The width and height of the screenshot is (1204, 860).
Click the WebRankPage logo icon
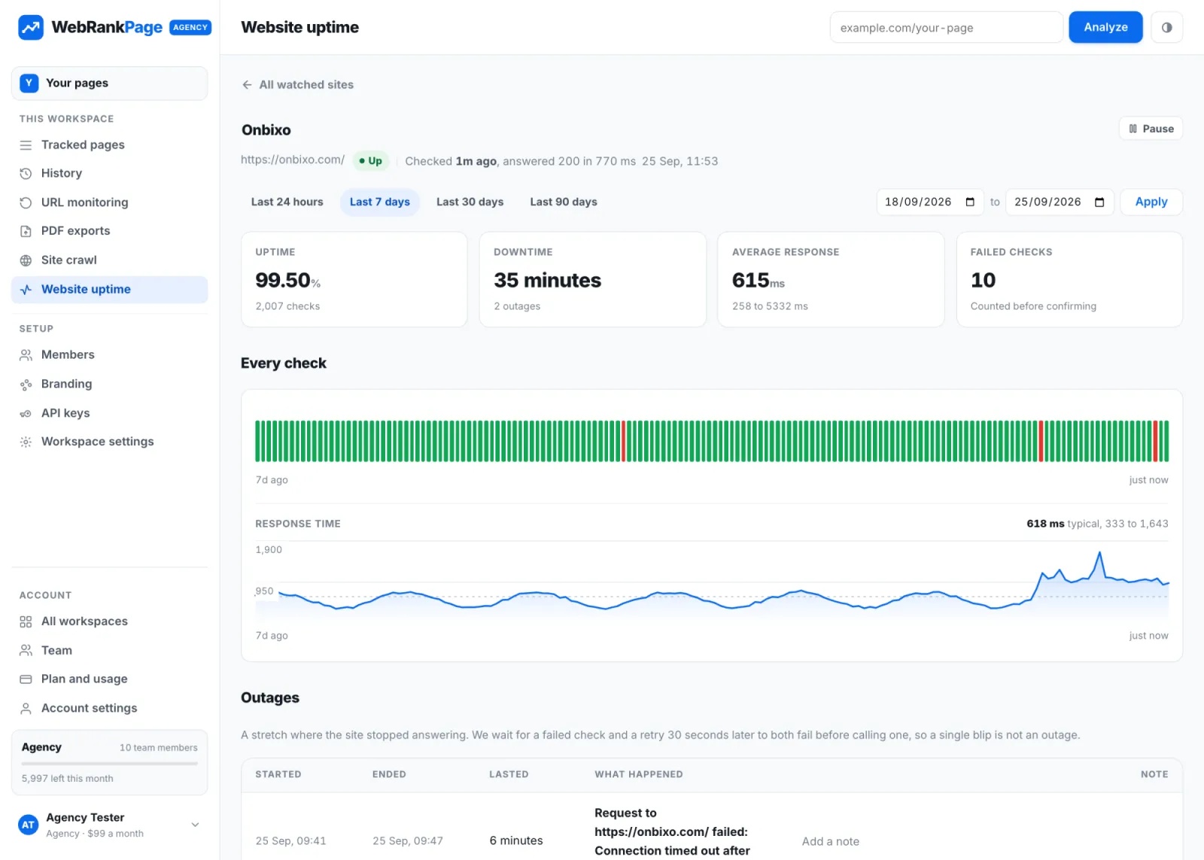31,27
